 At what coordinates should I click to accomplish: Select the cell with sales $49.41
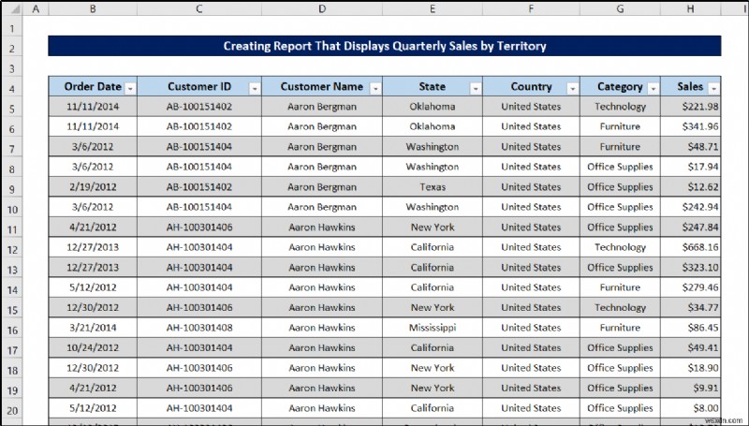691,347
